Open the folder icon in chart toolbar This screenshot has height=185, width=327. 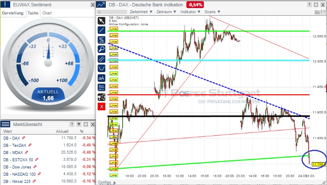[317, 12]
